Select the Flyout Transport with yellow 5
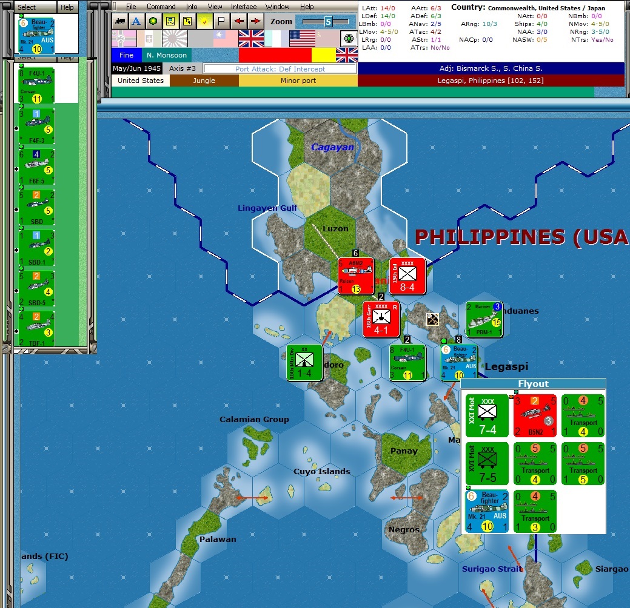 [583, 463]
